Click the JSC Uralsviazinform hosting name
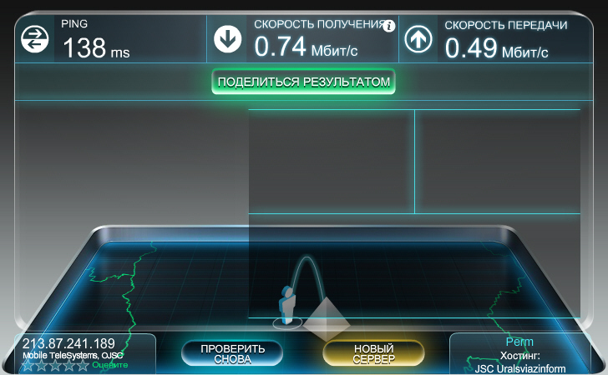 [519, 367]
